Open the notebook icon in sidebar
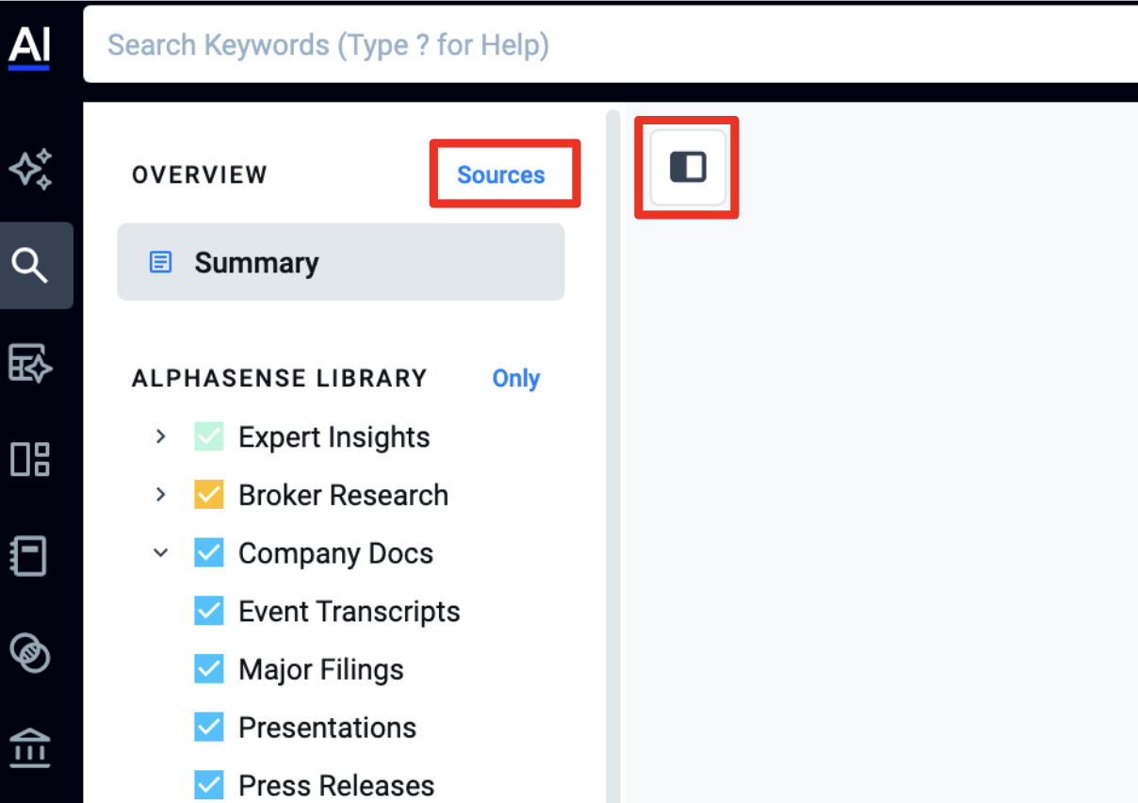 30,556
